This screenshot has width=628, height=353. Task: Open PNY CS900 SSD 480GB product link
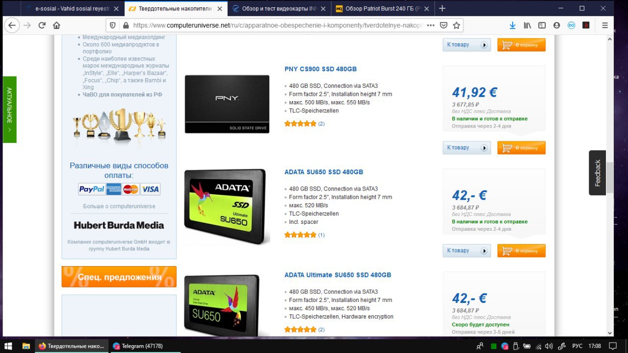320,69
